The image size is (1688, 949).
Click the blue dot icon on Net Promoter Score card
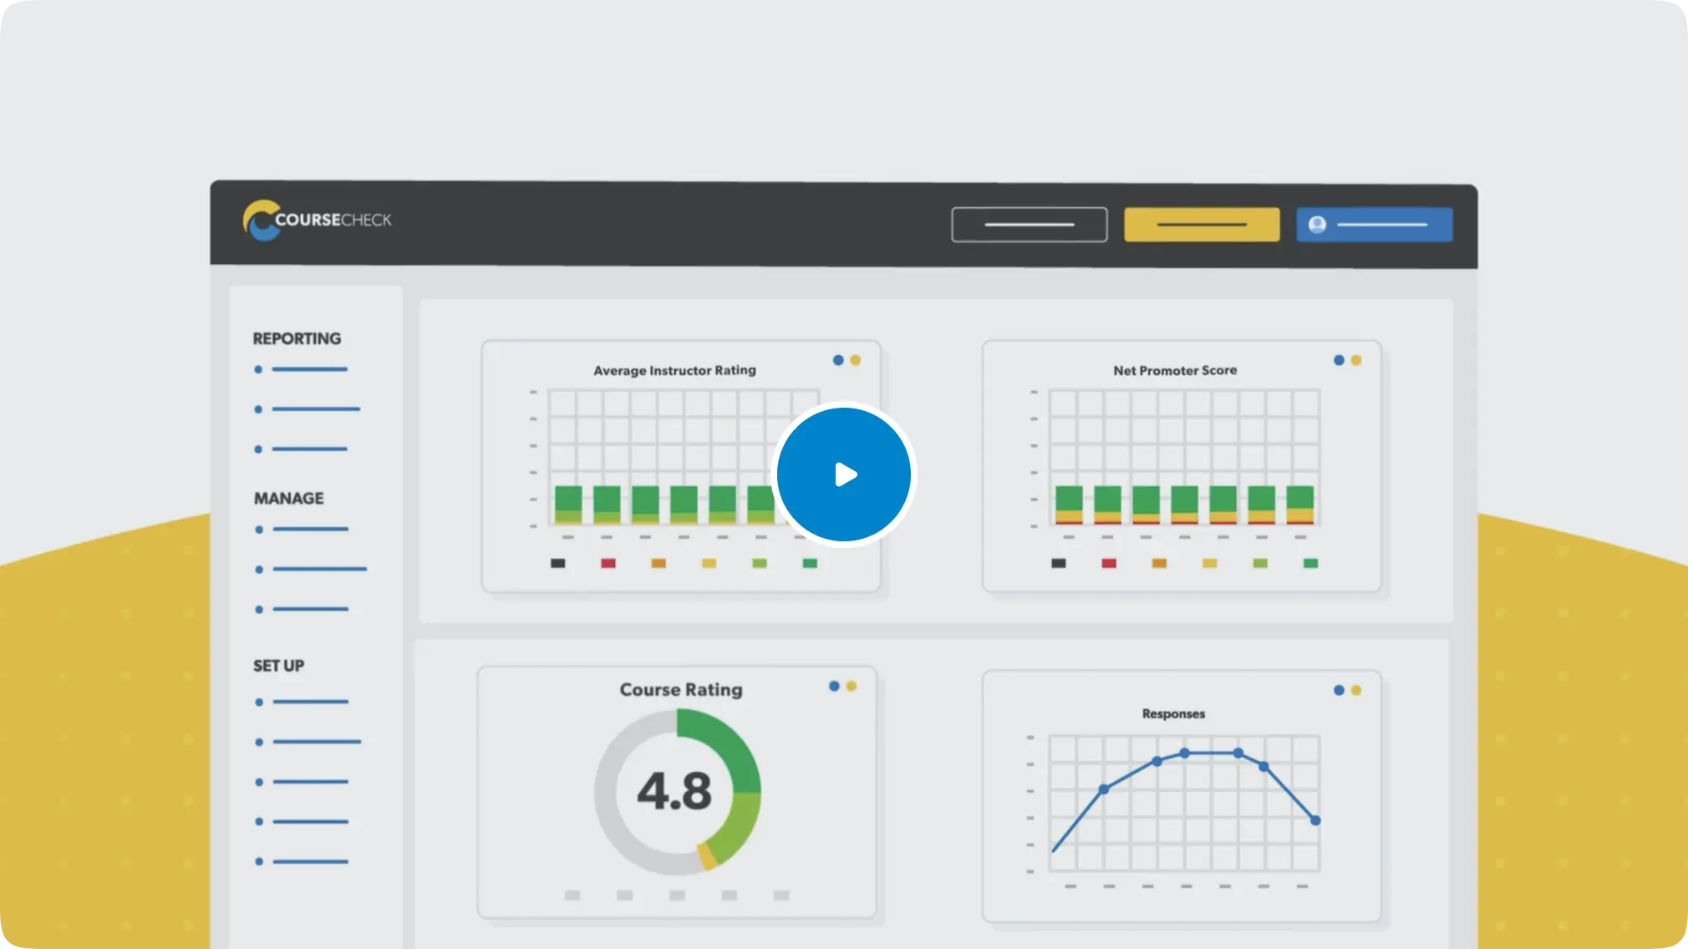click(x=1337, y=359)
